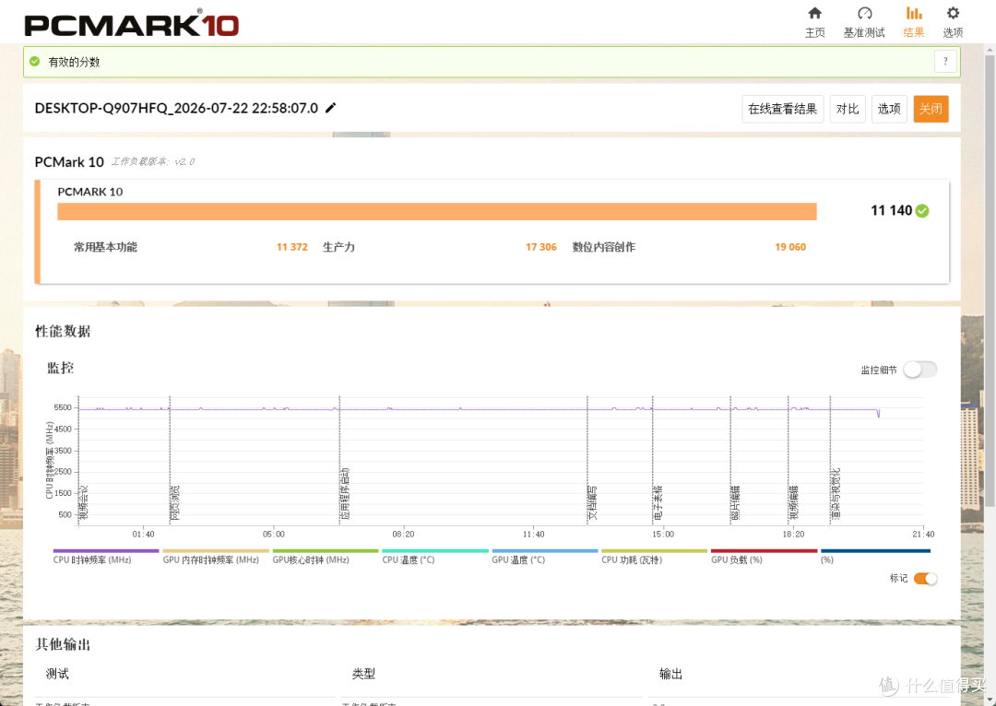The height and width of the screenshot is (706, 996).
Task: Click the 选项 button beside 对比
Action: [x=889, y=109]
